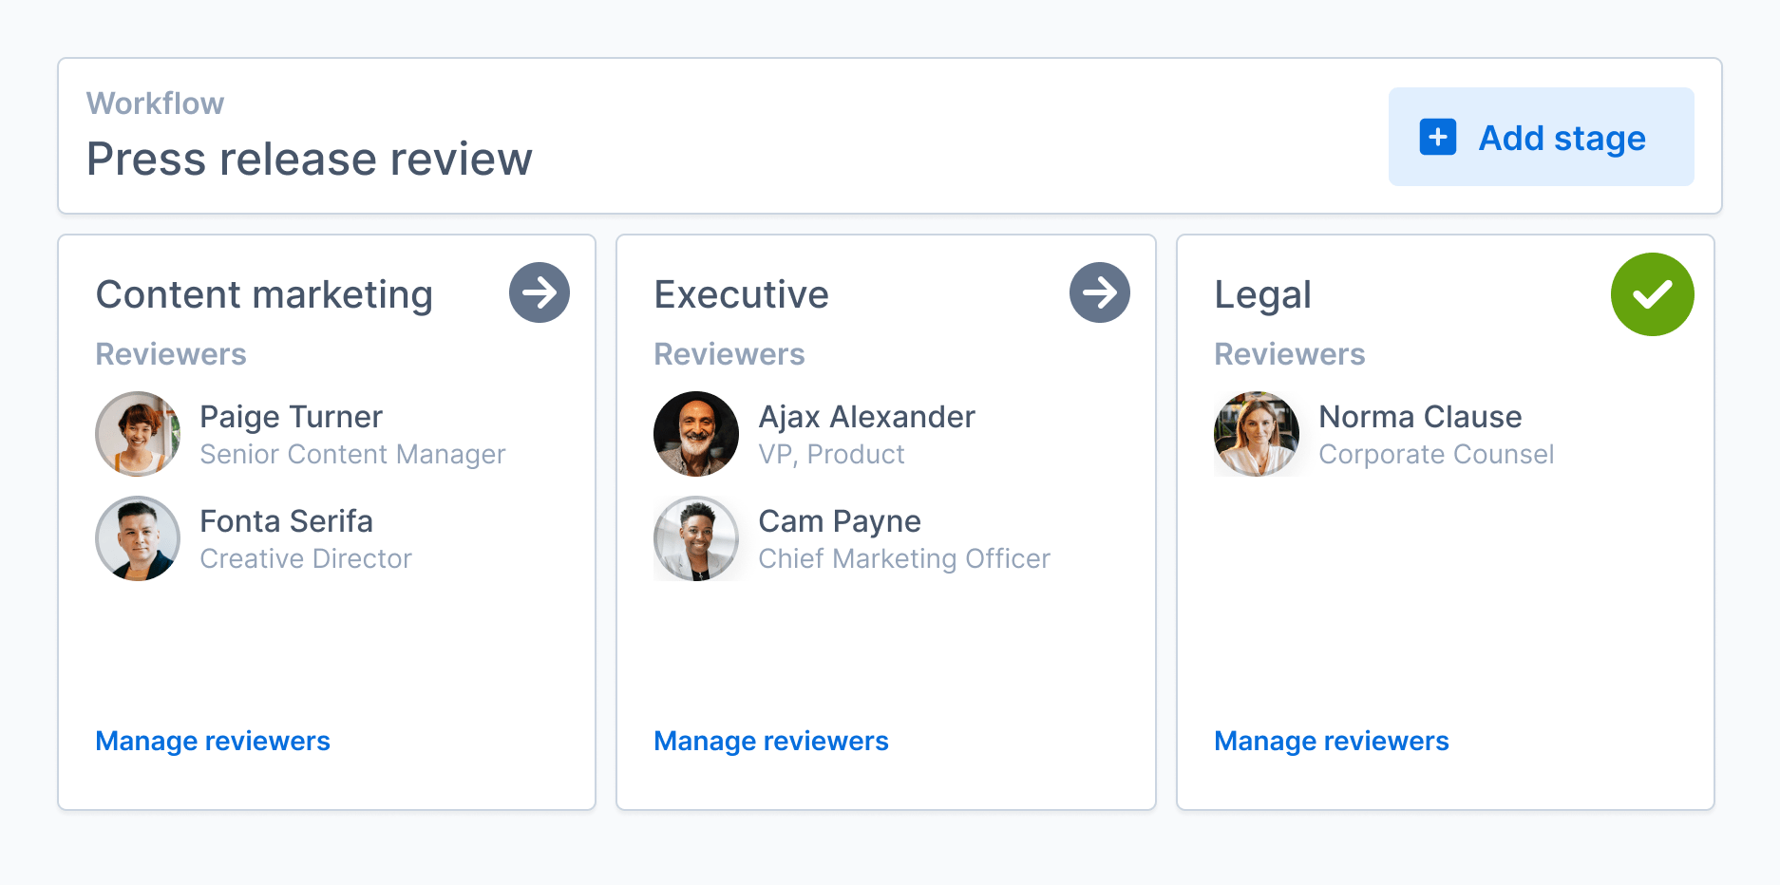Select the Executive stage heading
The height and width of the screenshot is (885, 1780).
click(x=741, y=294)
